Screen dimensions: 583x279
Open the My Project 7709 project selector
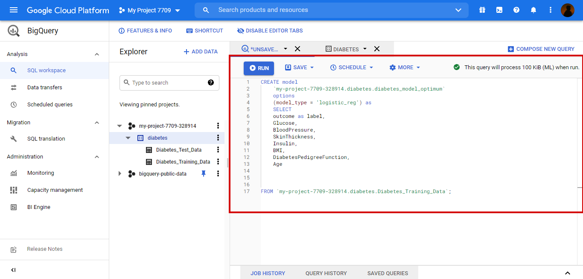coord(149,10)
